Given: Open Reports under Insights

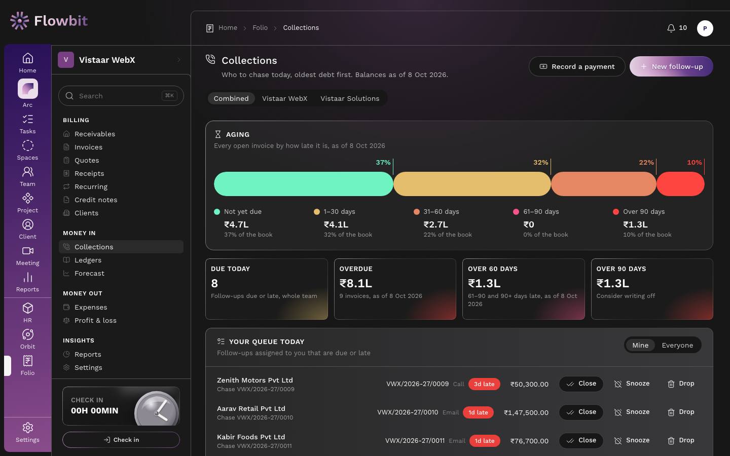Looking at the screenshot, I should tap(121, 354).
